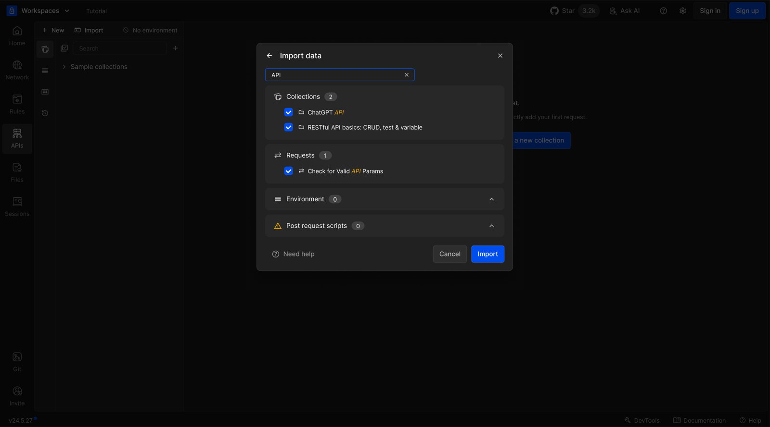This screenshot has height=427, width=770.
Task: Click the Requests section header
Action: tap(300, 155)
